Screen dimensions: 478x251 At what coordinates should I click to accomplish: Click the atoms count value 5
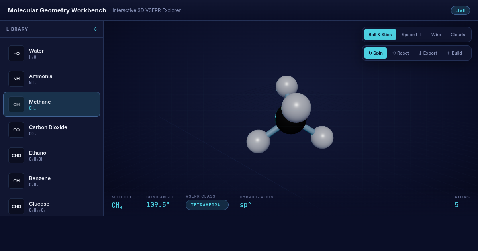(x=457, y=205)
